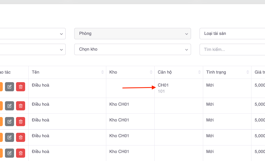Click the orange button in first row

point(1,87)
